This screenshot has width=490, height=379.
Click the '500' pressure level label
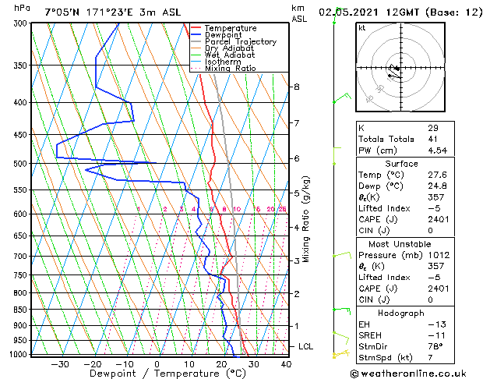coord(22,164)
